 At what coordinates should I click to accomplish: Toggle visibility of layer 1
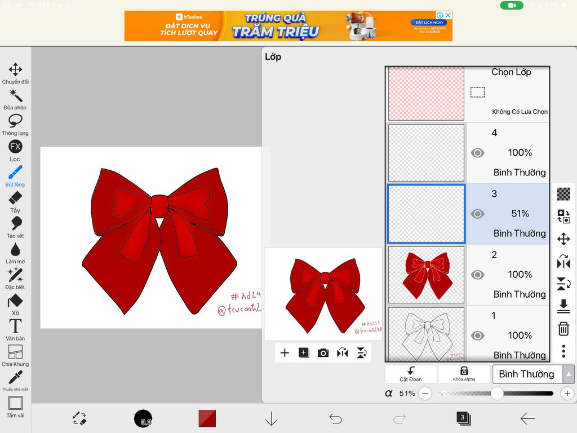pos(477,336)
